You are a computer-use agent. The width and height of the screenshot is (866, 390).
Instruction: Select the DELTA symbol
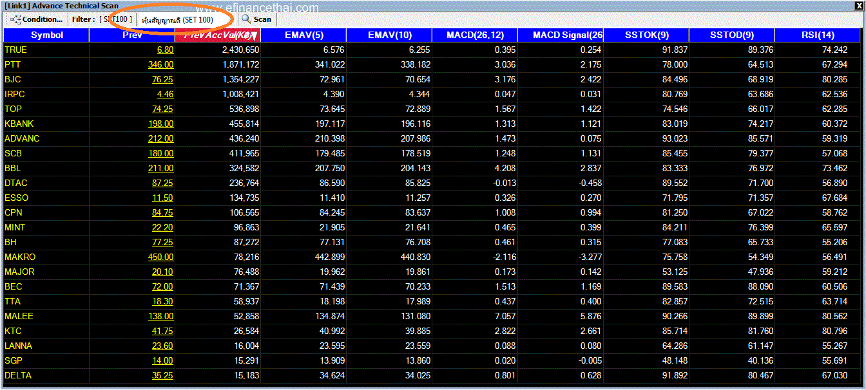point(18,375)
